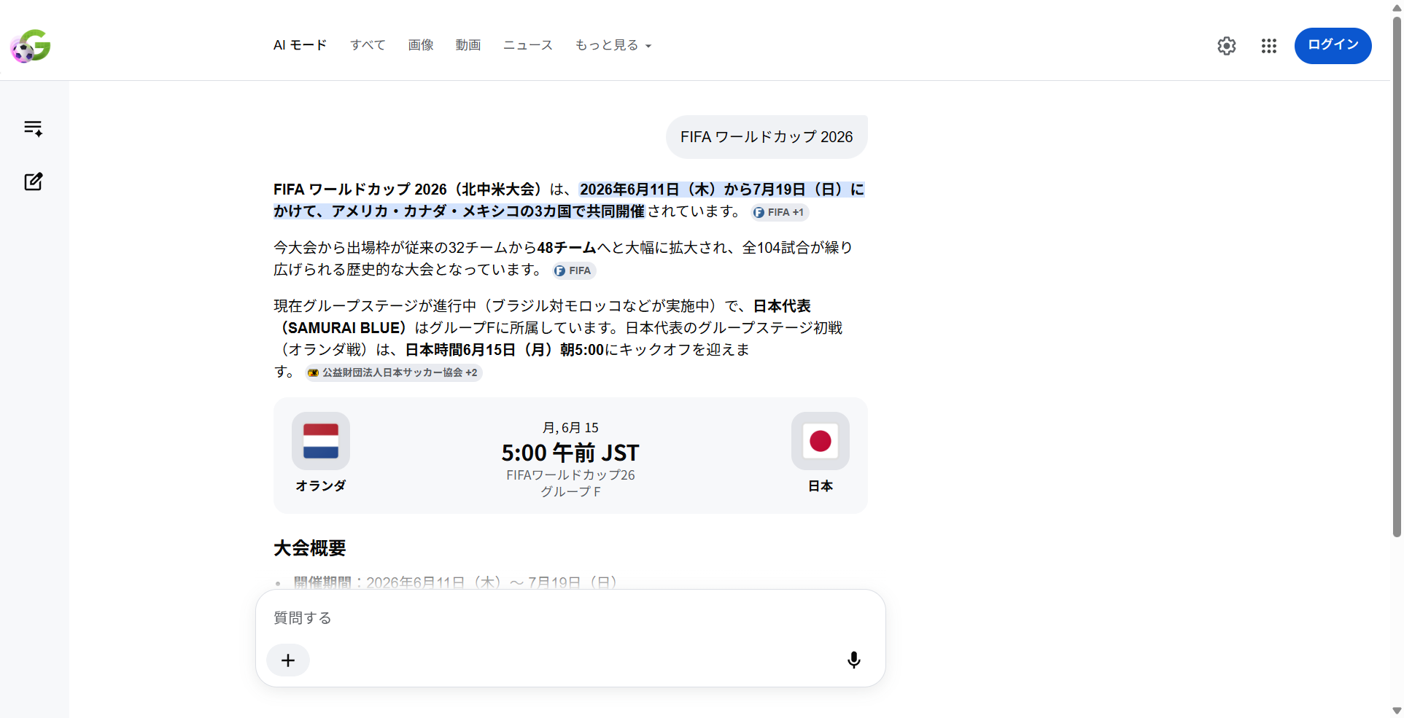Click the Netherlands flag icon
The height and width of the screenshot is (718, 1404).
click(321, 441)
